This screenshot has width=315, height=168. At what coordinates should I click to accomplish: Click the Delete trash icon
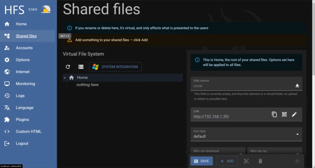pos(260,161)
